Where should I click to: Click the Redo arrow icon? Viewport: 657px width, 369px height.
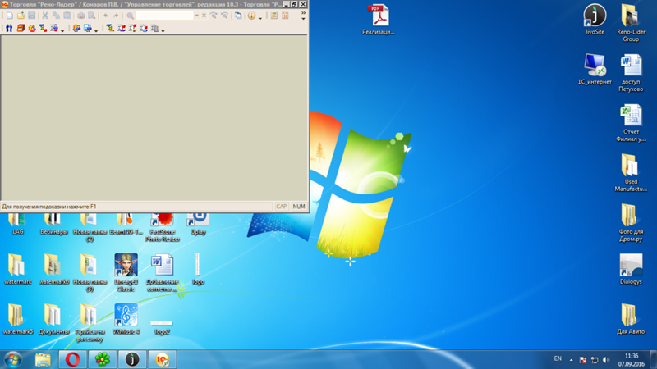pyautogui.click(x=116, y=16)
